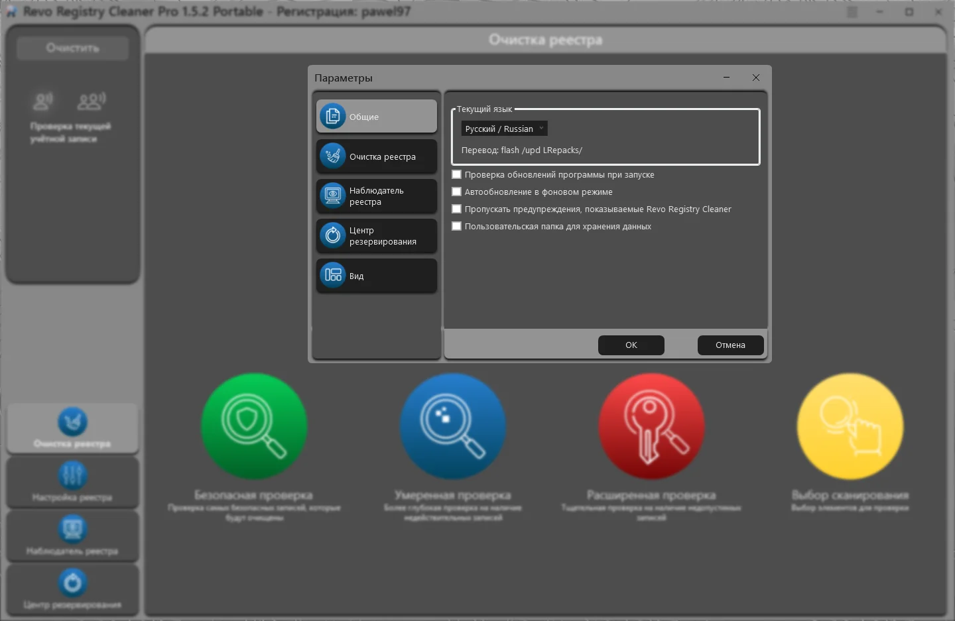Run the red Расширенная проверка scan
Viewport: 955px width, 621px height.
[651, 426]
